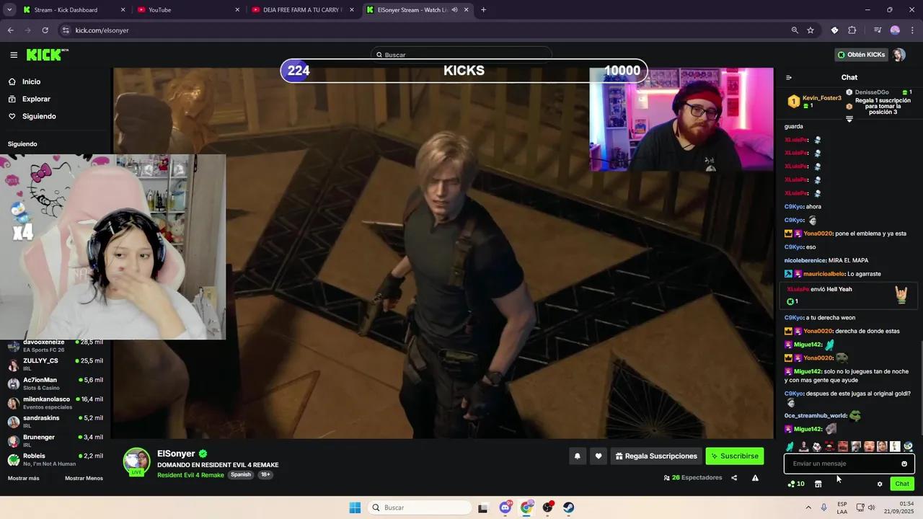Open a new browser tab
This screenshot has width=923, height=519.
pyautogui.click(x=483, y=10)
